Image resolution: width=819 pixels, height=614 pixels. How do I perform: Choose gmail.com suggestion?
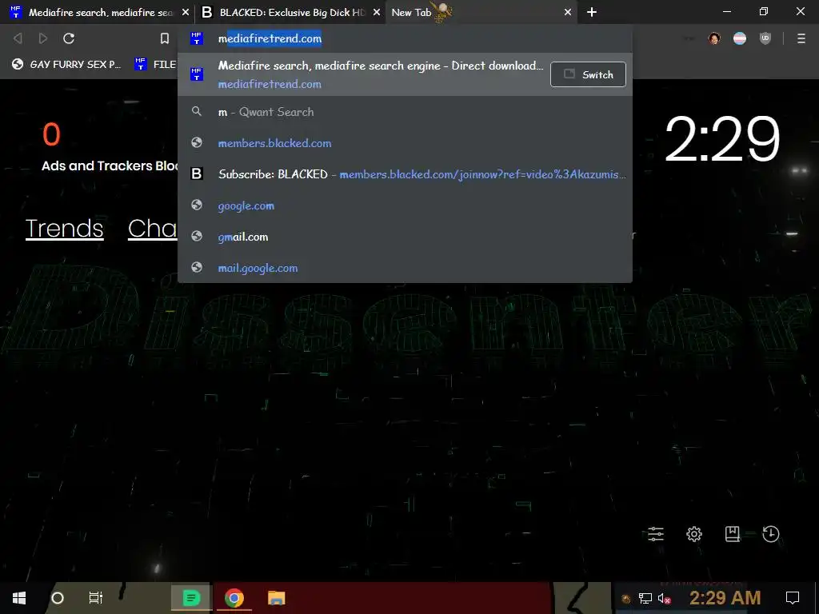tap(406, 237)
